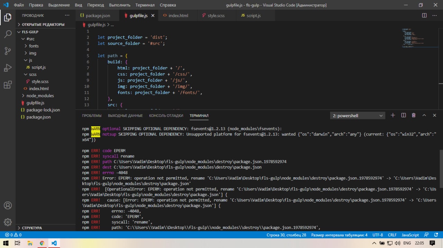Kill terminal with trash icon

click(414, 116)
